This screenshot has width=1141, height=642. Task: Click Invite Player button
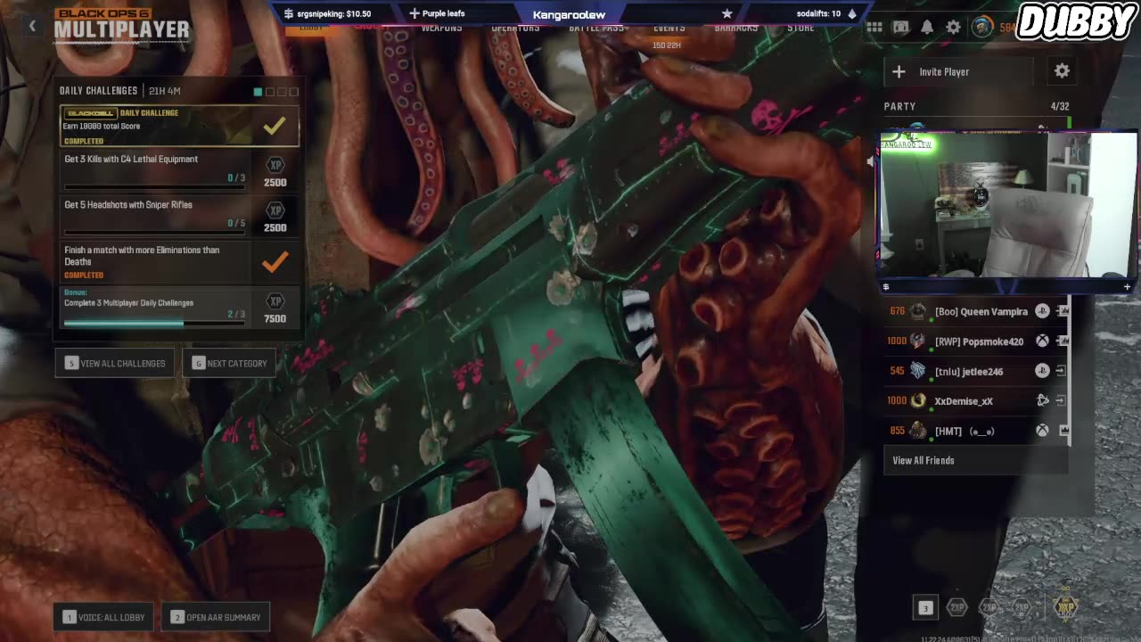pyautogui.click(x=958, y=71)
